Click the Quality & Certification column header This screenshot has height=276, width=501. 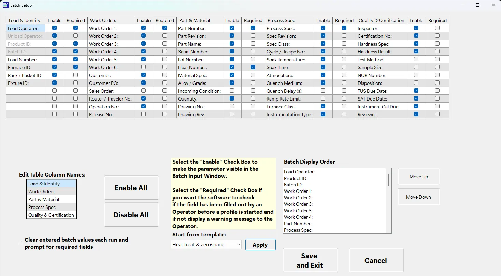point(381,20)
